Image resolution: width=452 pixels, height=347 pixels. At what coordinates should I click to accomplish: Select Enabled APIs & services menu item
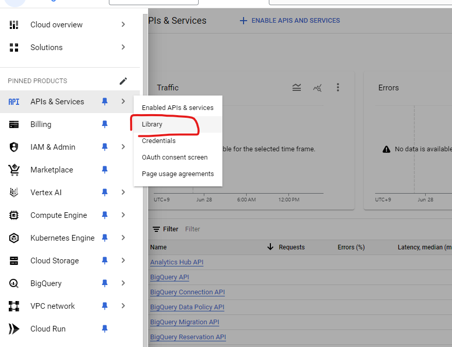pyautogui.click(x=177, y=108)
